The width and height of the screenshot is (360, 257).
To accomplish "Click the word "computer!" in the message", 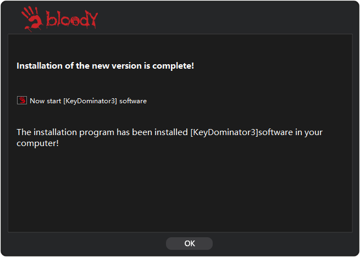I will point(37,143).
